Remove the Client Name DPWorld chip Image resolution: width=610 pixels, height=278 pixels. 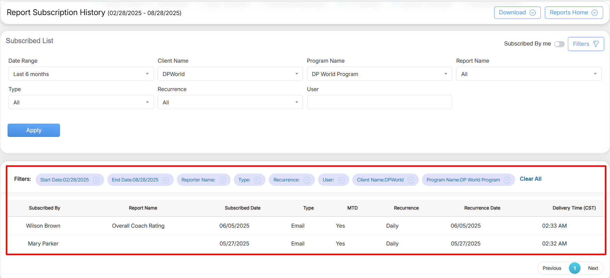click(x=411, y=180)
